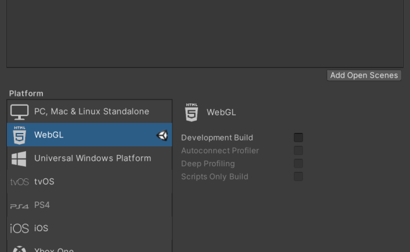This screenshot has width=410, height=252.
Task: Click the Add Open Scenes button
Action: 364,76
